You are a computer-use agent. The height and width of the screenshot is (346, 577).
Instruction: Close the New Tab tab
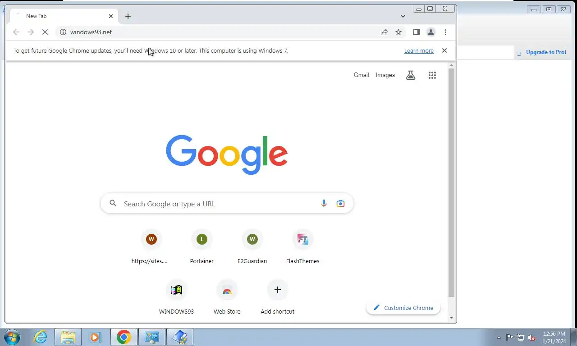click(111, 16)
